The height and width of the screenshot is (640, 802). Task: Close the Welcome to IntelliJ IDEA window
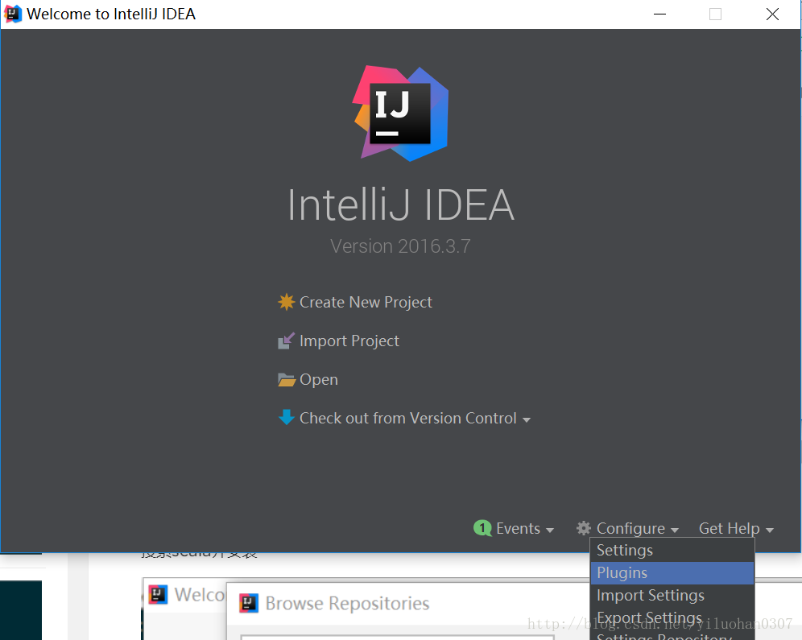tap(772, 14)
